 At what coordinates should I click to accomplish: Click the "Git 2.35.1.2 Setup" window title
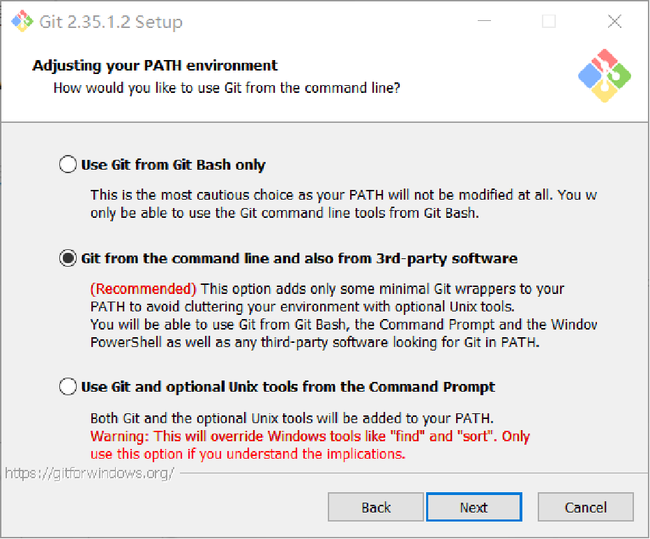coord(110,22)
